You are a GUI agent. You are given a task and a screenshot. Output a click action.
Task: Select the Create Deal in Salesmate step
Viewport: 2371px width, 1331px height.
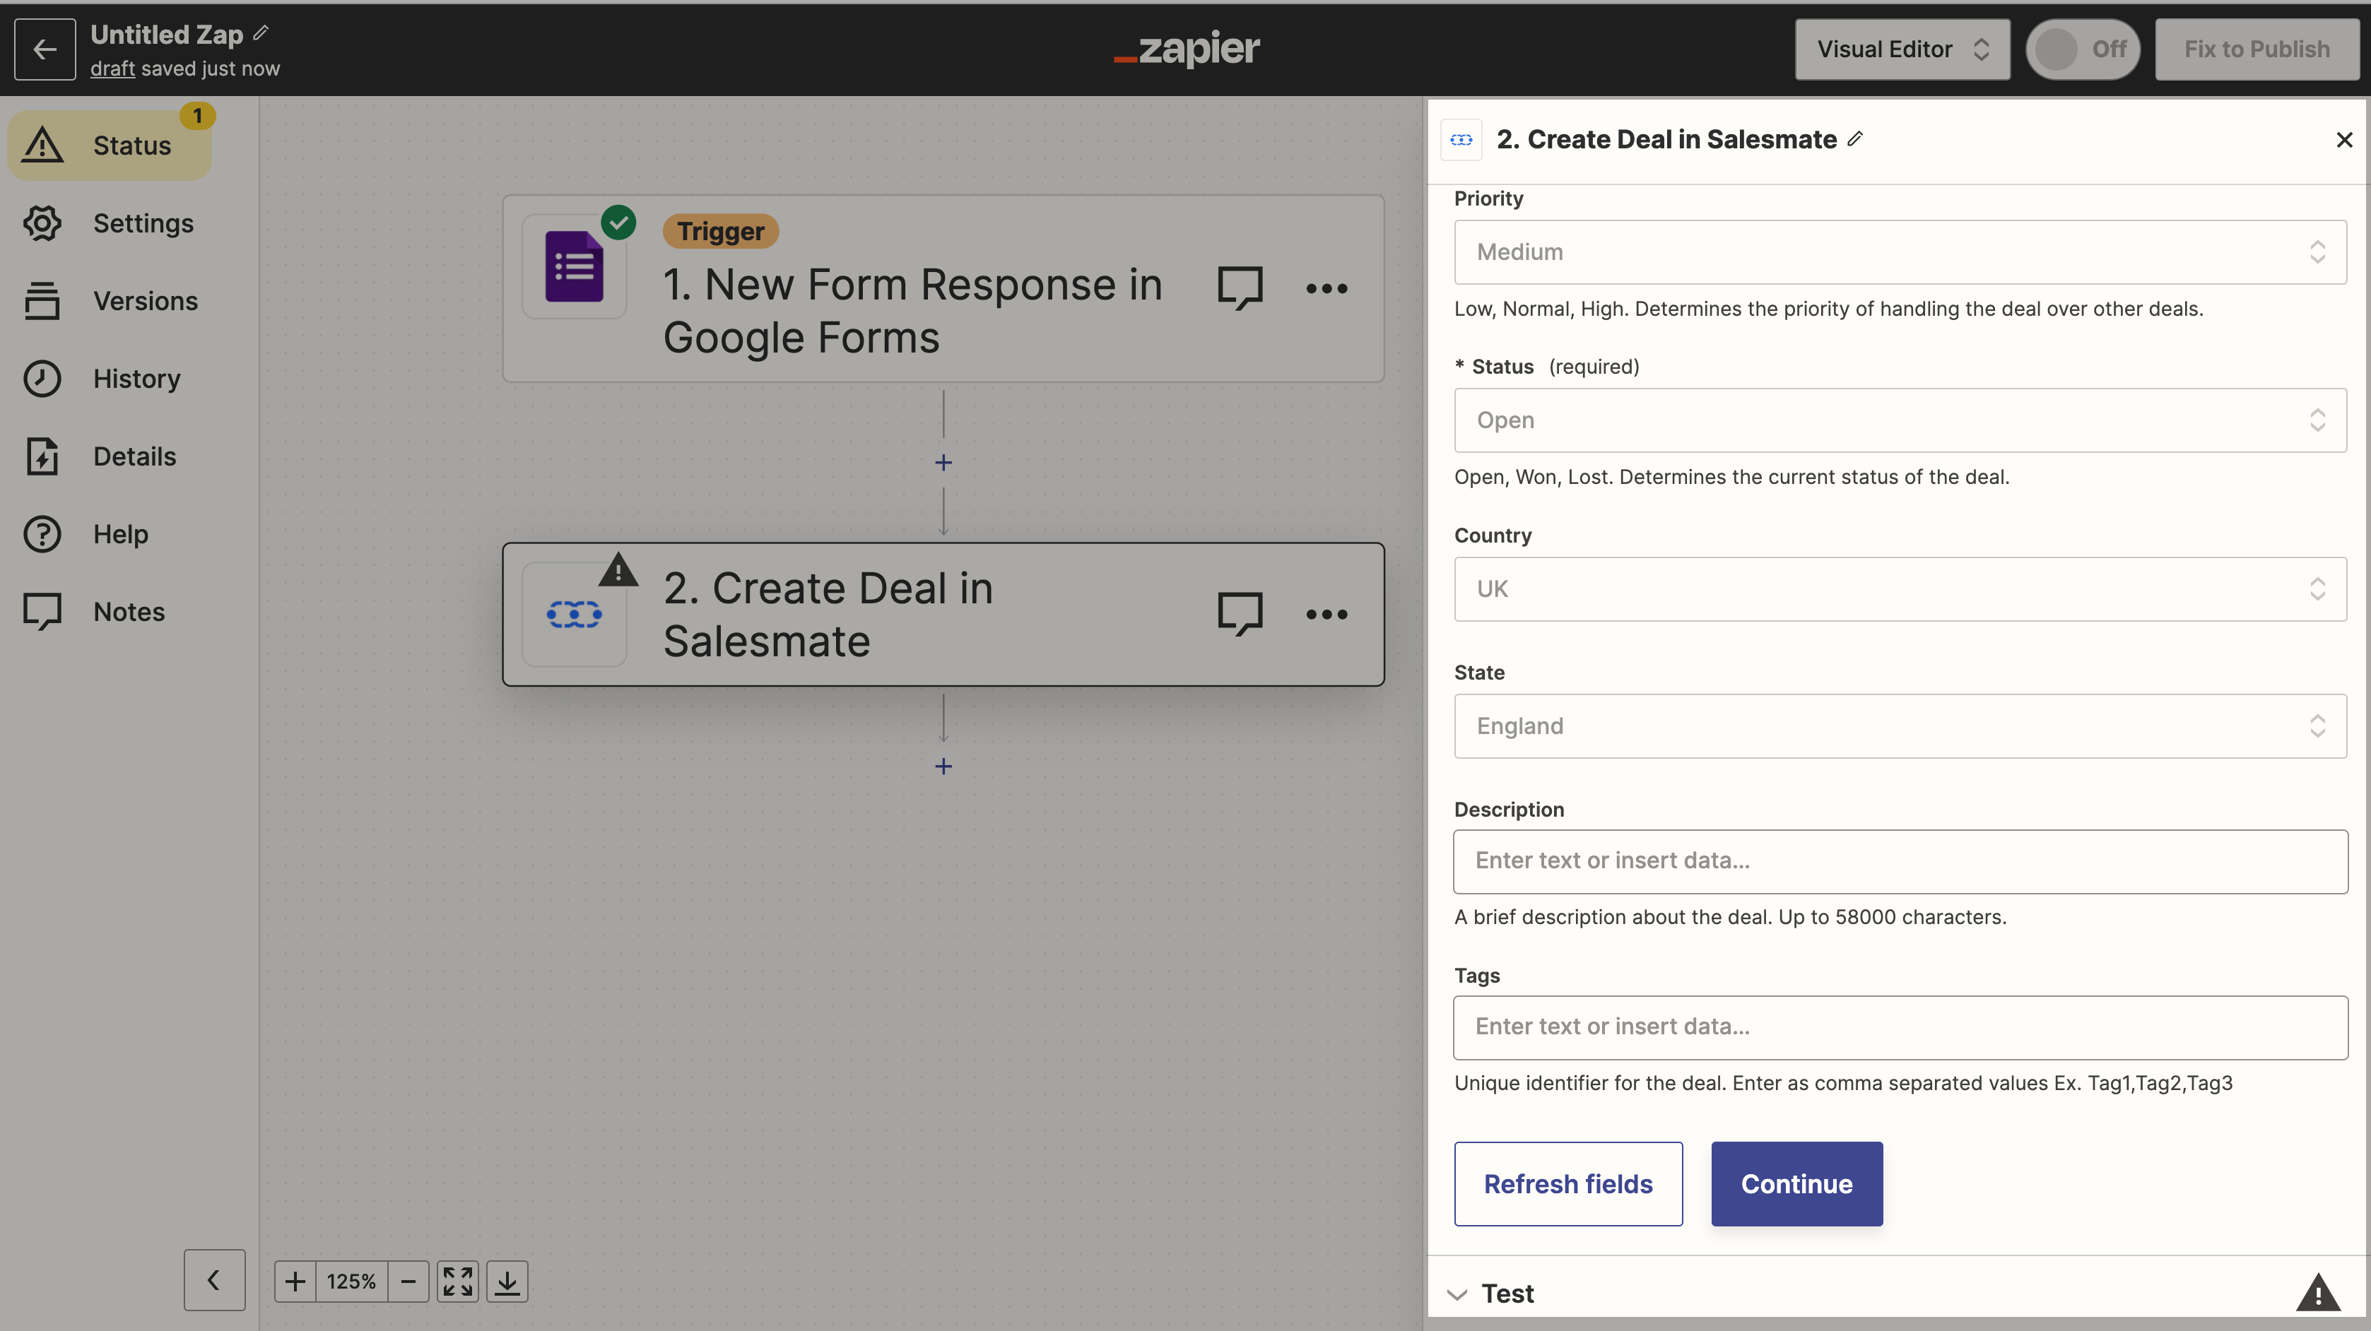(943, 615)
